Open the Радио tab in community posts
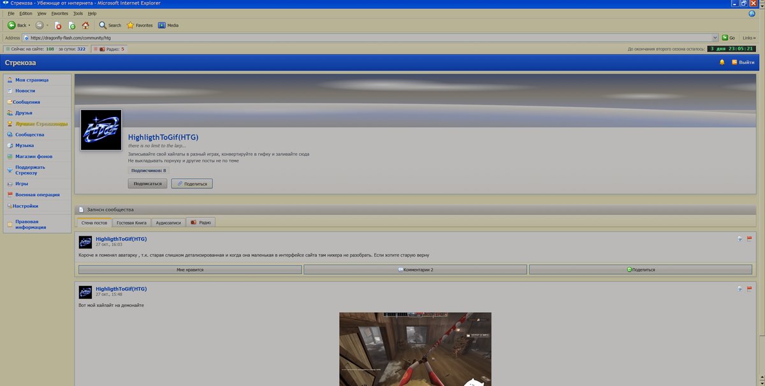This screenshot has width=765, height=386. click(201, 222)
